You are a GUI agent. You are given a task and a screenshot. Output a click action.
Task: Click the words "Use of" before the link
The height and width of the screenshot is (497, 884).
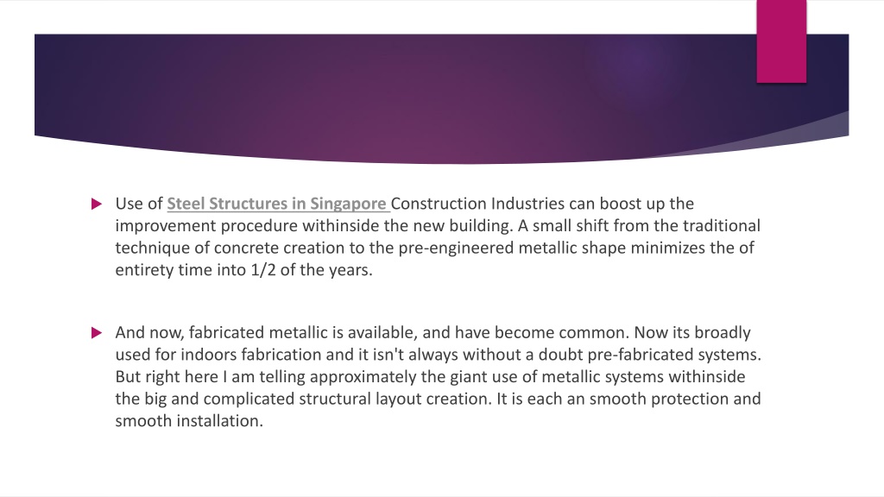pos(139,204)
